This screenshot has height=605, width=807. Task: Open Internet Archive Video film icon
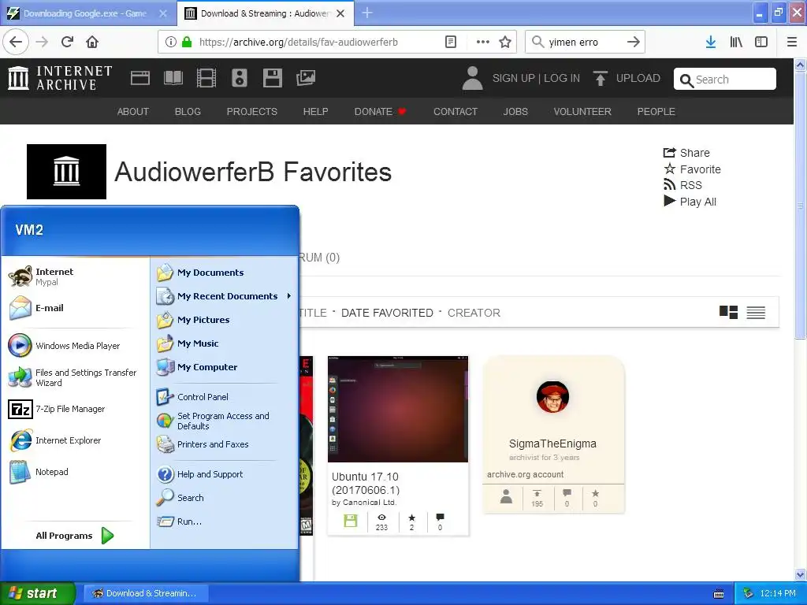coord(206,78)
